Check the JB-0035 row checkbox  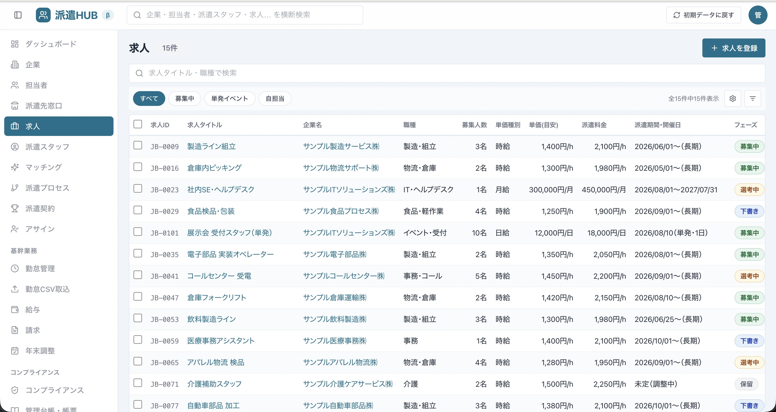138,253
